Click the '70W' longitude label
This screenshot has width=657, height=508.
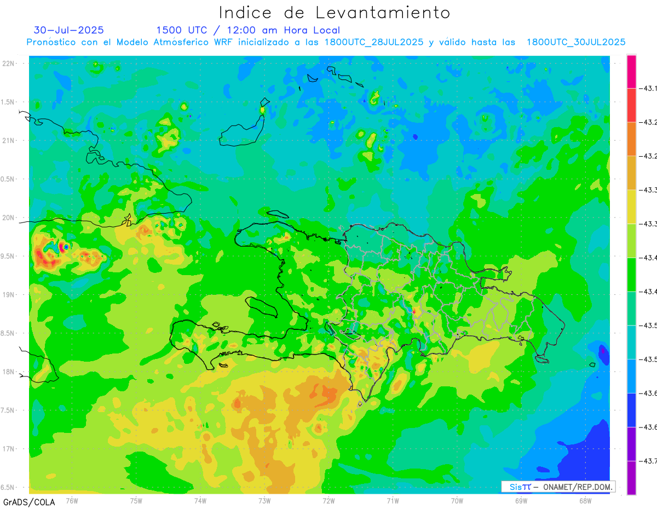(x=457, y=500)
